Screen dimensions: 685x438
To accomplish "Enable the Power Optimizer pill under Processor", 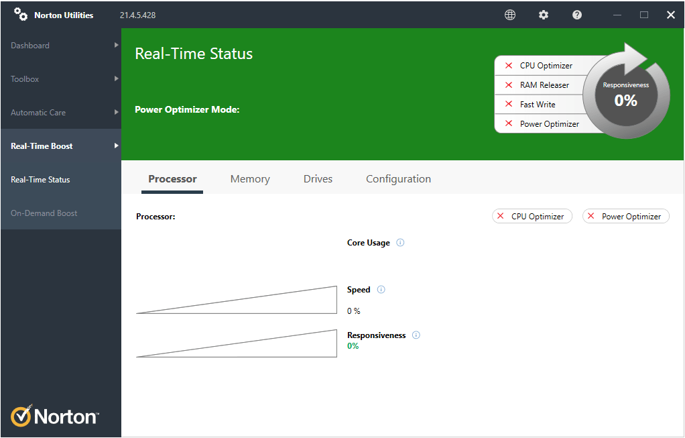I will pyautogui.click(x=625, y=217).
